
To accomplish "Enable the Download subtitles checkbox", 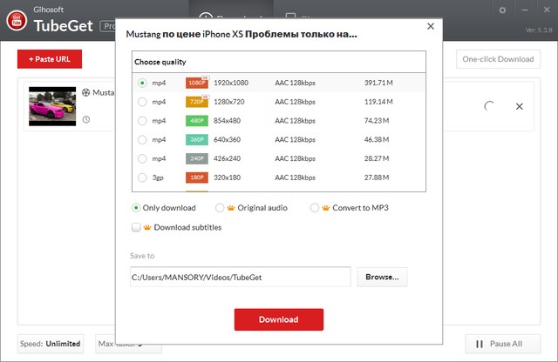I will 136,228.
